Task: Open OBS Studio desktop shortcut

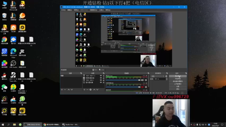Action: [13, 64]
